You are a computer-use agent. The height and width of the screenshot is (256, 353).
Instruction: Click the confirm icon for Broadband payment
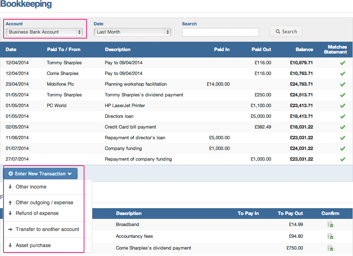[330, 224]
